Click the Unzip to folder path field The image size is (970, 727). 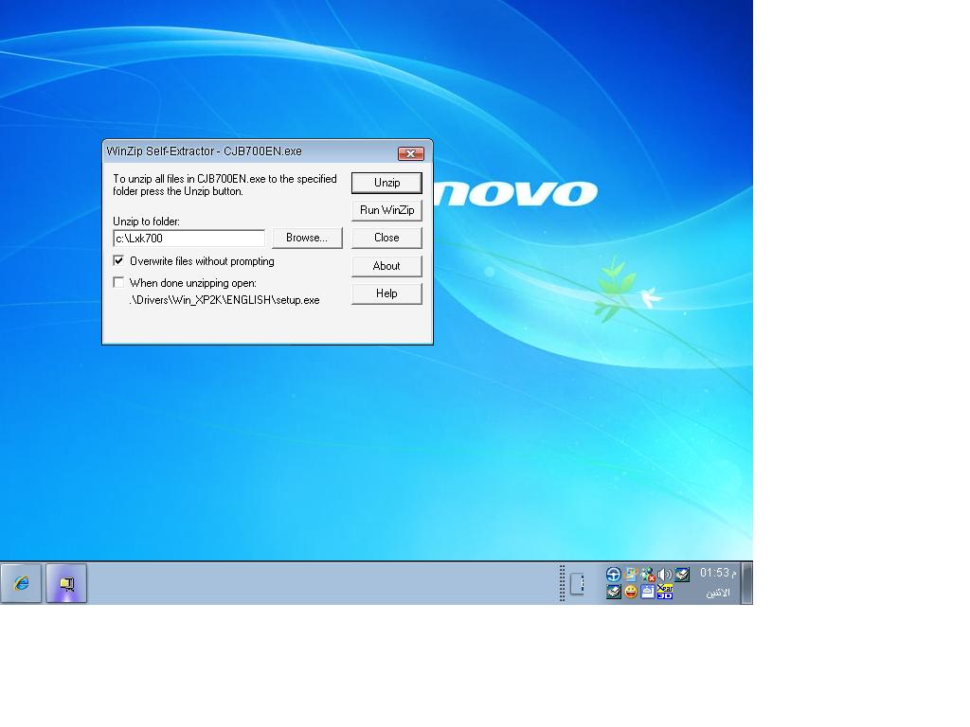coord(189,238)
